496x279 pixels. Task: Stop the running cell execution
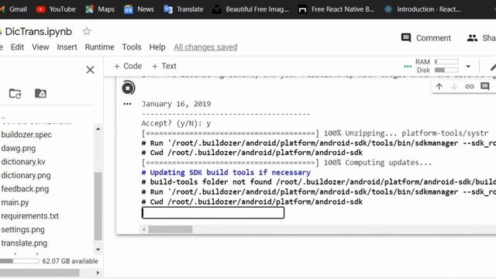(128, 88)
